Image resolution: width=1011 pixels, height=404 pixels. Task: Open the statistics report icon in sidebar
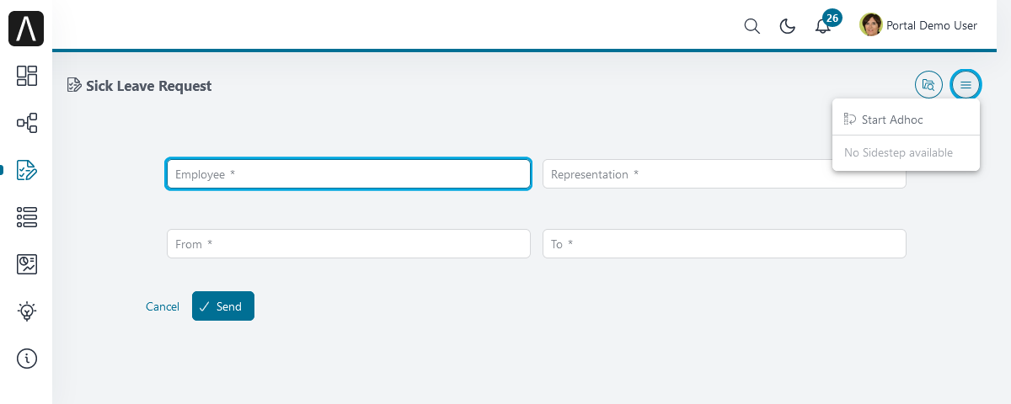[27, 264]
